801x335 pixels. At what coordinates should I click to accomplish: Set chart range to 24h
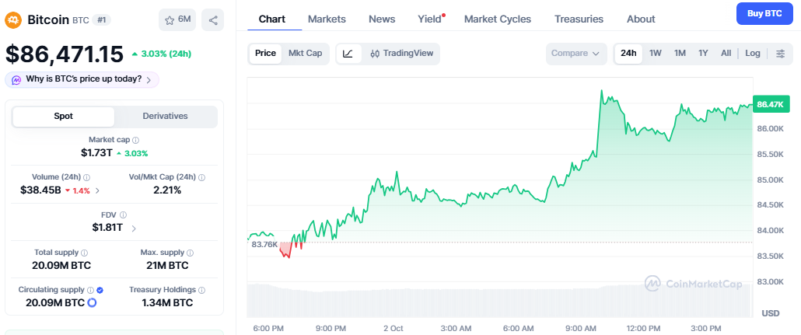[x=628, y=53]
